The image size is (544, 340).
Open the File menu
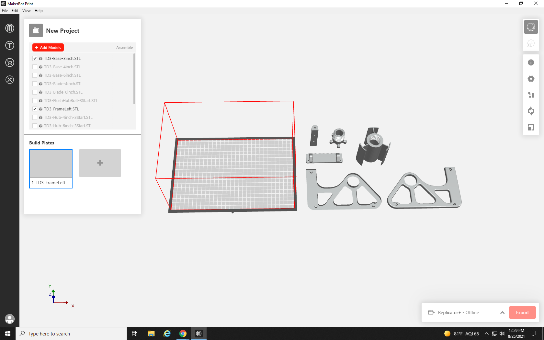coord(5,11)
